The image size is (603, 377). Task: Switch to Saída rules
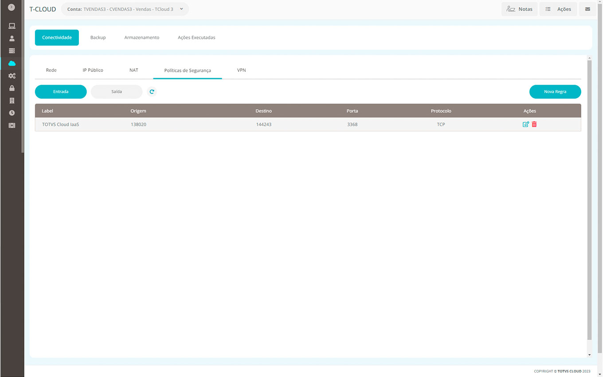point(117,92)
